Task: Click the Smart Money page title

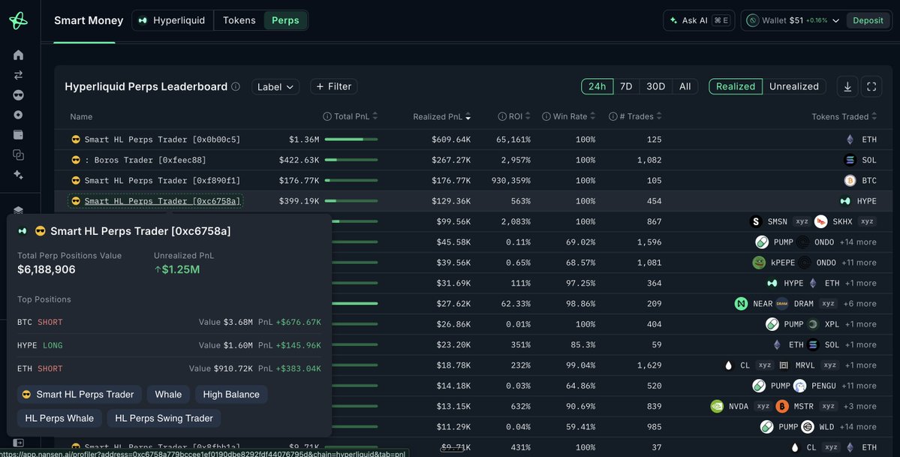Action: 89,21
